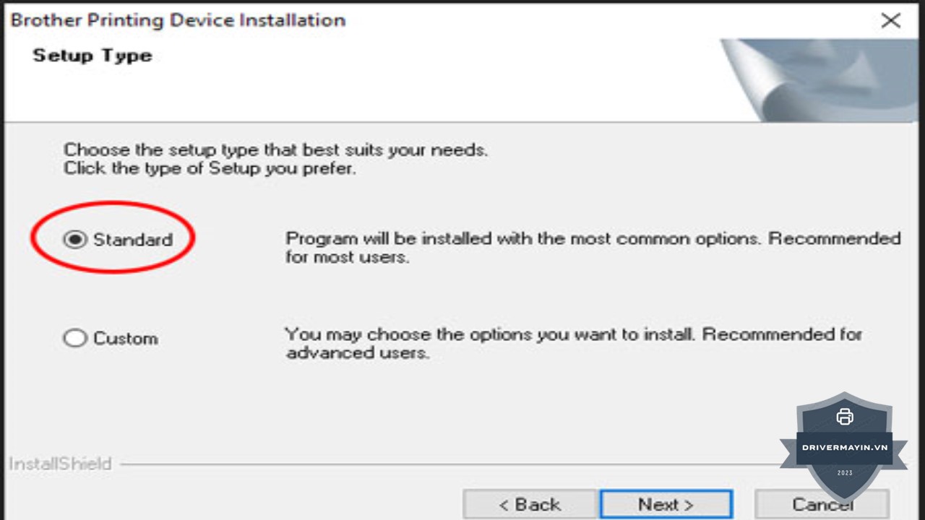Click the "Custom" option label text

(126, 338)
